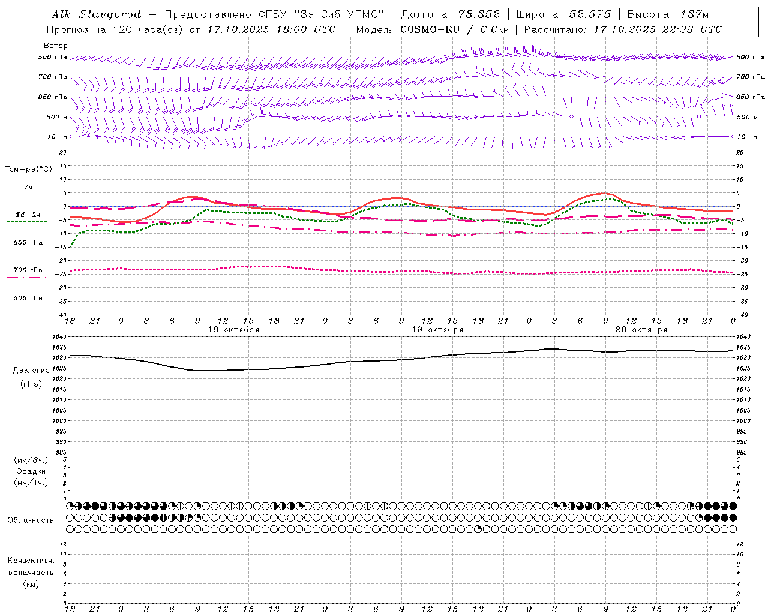Click the dashed pink legend line under 500 гПа

[26, 305]
